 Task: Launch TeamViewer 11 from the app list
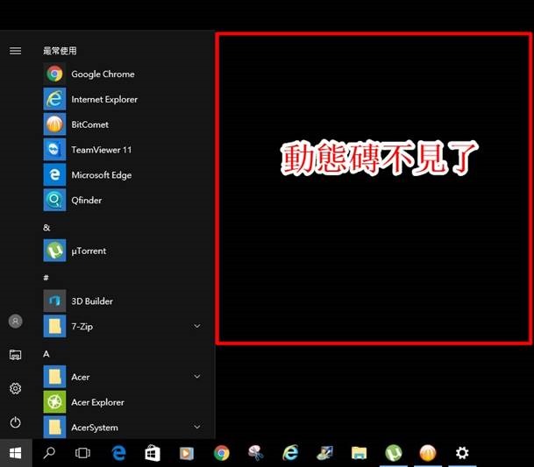point(123,150)
